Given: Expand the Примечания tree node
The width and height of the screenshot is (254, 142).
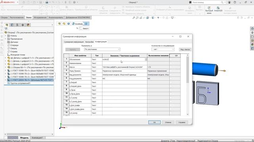Looking at the screenshot, I should pos(5,39).
